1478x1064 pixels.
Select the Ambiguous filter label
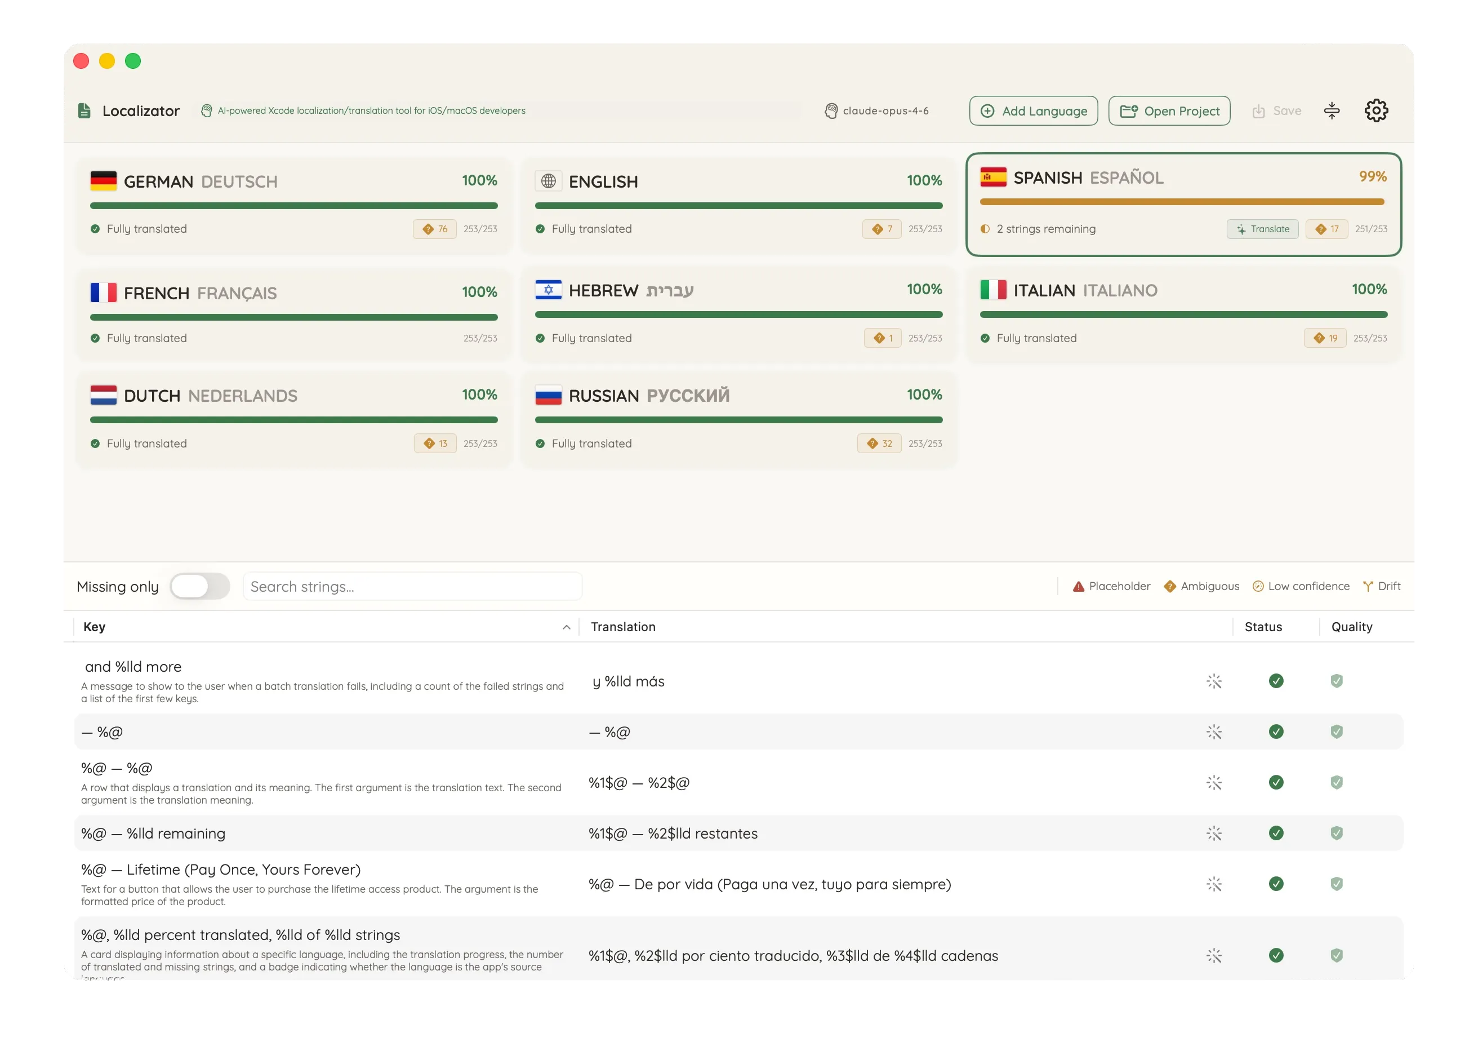click(x=1211, y=586)
